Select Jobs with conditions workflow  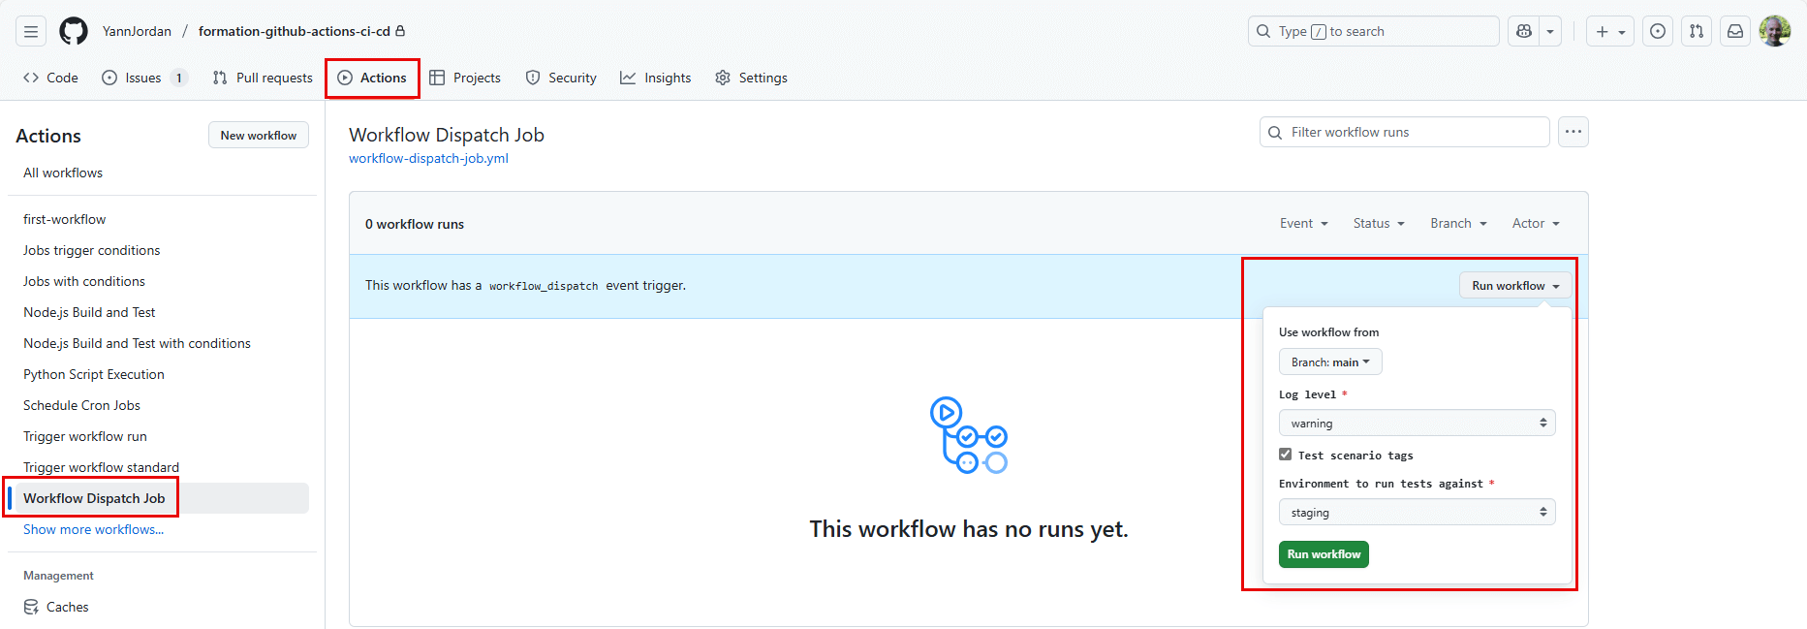pyautogui.click(x=84, y=281)
